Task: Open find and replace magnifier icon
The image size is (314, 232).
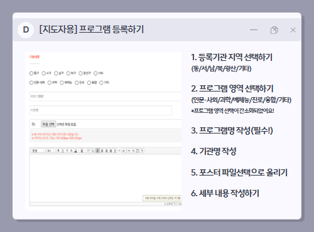Action: (142, 150)
